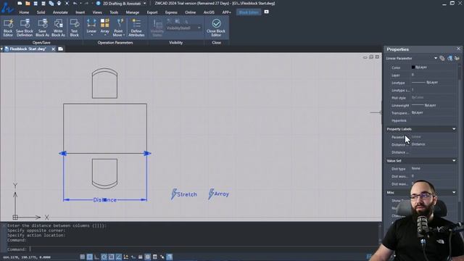Run the Test Block tool

[74, 28]
